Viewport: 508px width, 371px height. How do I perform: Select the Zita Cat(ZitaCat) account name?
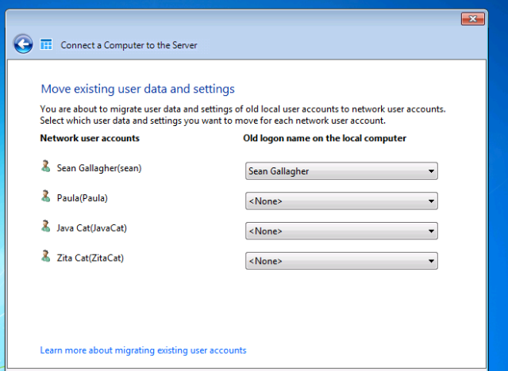90,258
